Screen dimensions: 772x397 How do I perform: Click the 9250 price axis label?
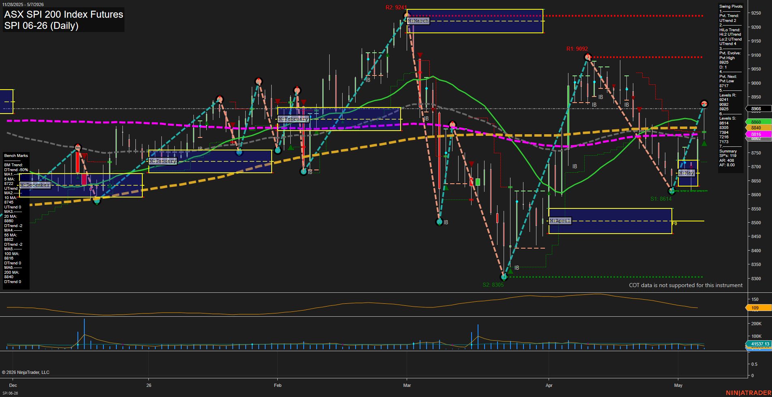pyautogui.click(x=756, y=13)
